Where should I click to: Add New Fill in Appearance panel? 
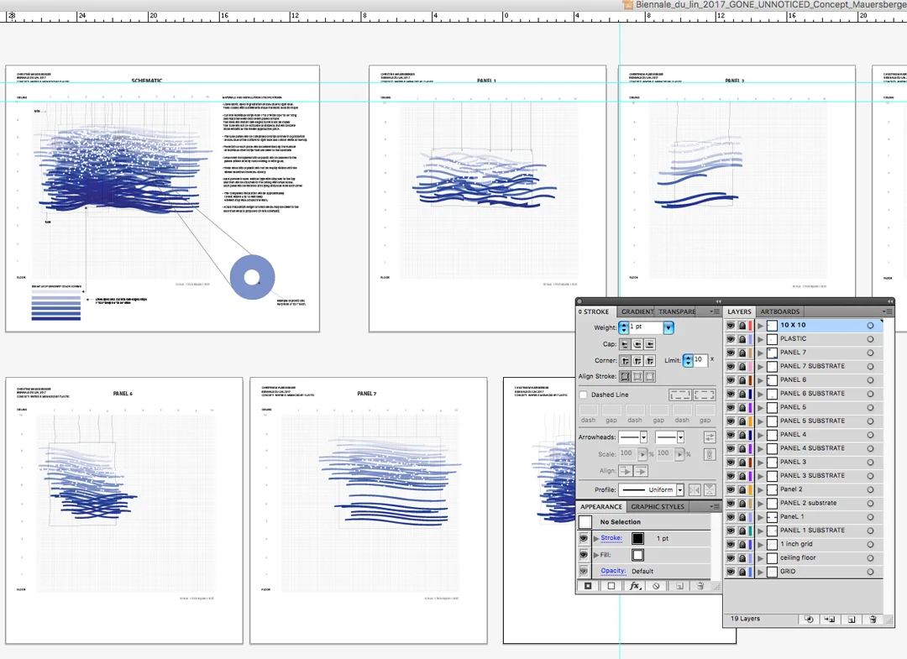pyautogui.click(x=611, y=586)
